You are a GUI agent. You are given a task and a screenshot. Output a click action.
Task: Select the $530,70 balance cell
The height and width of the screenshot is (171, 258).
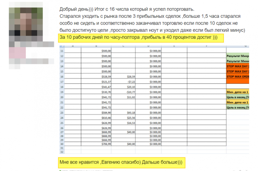point(96,92)
